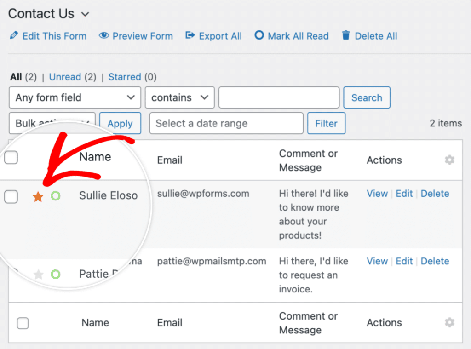Click View on Pattie's entry

tap(377, 261)
